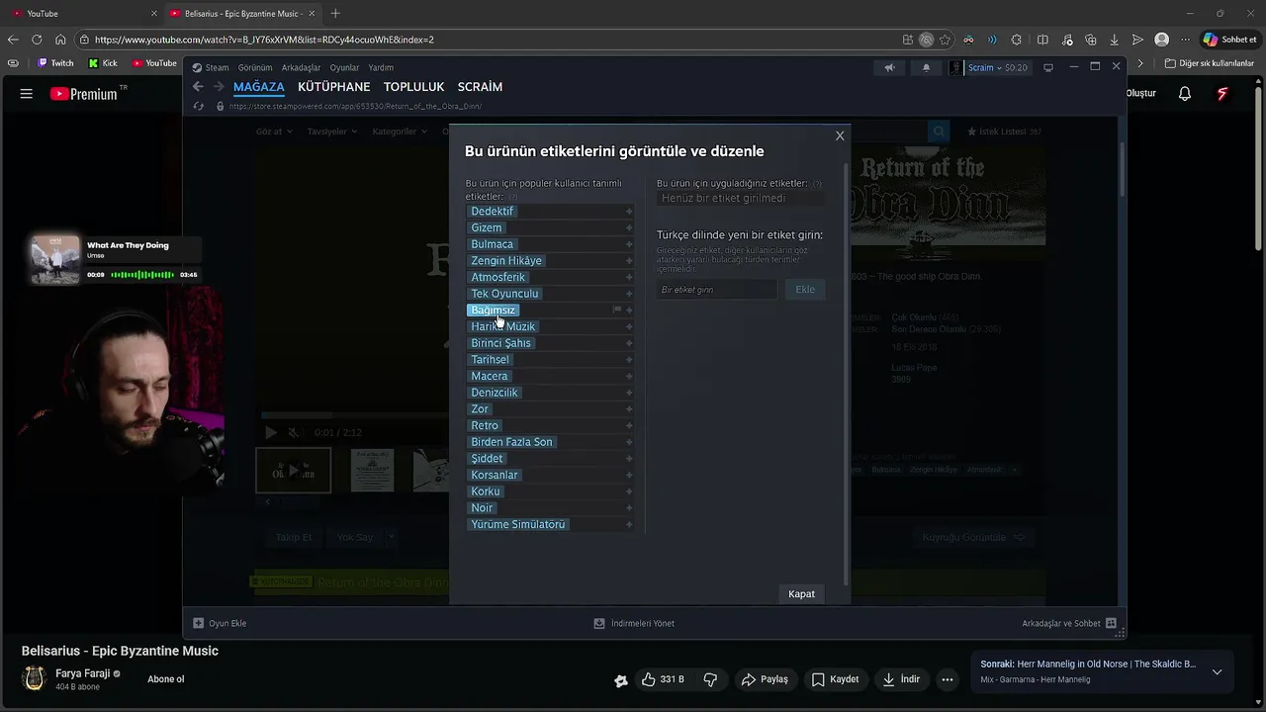Open the SCRAİM profile tab in Steam
1266x712 pixels.
pos(480,87)
